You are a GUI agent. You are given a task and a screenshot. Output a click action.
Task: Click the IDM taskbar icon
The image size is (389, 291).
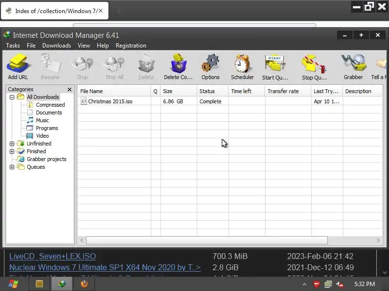click(62, 284)
